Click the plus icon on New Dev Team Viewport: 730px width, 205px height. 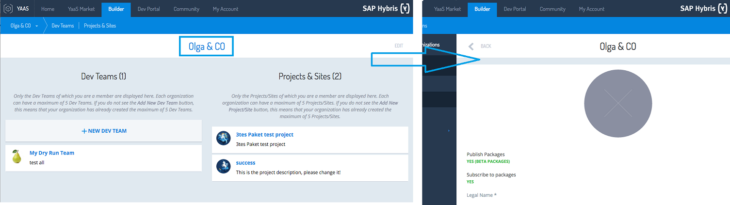84,131
